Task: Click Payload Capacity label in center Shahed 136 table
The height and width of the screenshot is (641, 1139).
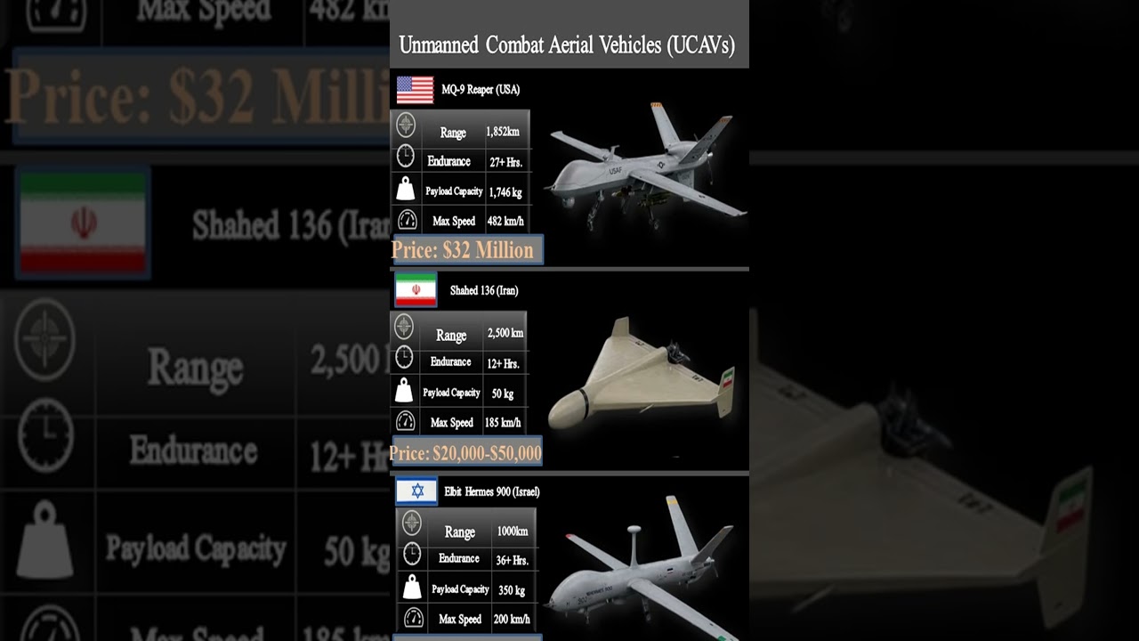Action: (451, 393)
